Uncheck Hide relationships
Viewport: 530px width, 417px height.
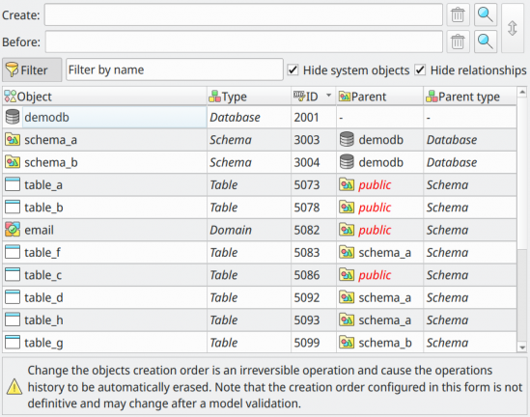click(x=420, y=69)
